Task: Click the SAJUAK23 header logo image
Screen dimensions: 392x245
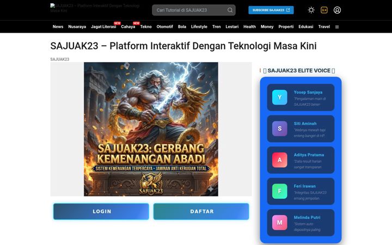Action: click(x=95, y=8)
